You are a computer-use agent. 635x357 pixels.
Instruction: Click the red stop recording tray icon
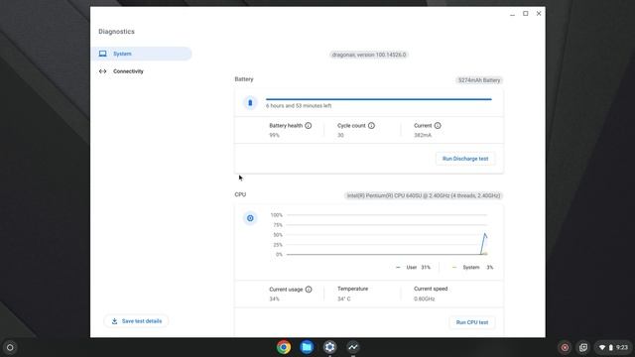point(565,347)
